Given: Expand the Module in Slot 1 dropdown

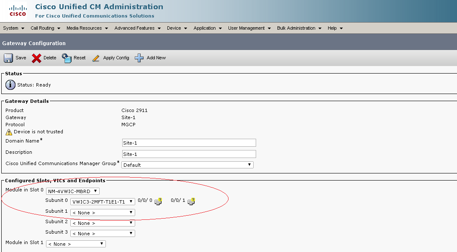Looking at the screenshot, I should [x=76, y=244].
